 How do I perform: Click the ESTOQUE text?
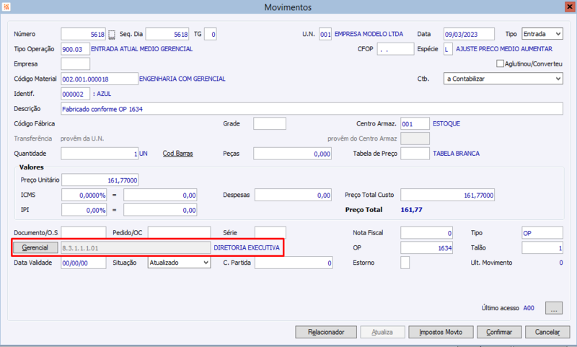446,123
